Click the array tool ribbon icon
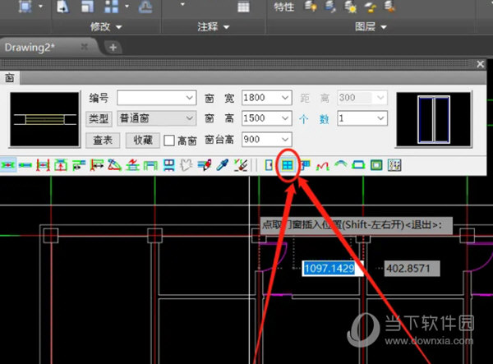Screen dimensions: 493x364 (111, 7)
